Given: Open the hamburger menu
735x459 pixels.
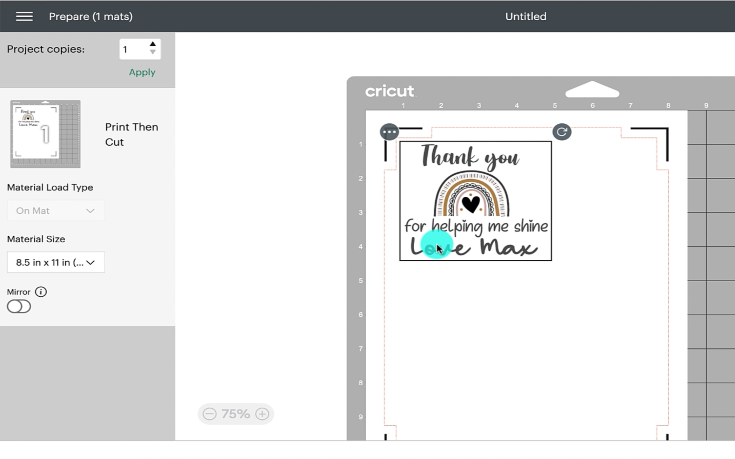Looking at the screenshot, I should tap(24, 16).
